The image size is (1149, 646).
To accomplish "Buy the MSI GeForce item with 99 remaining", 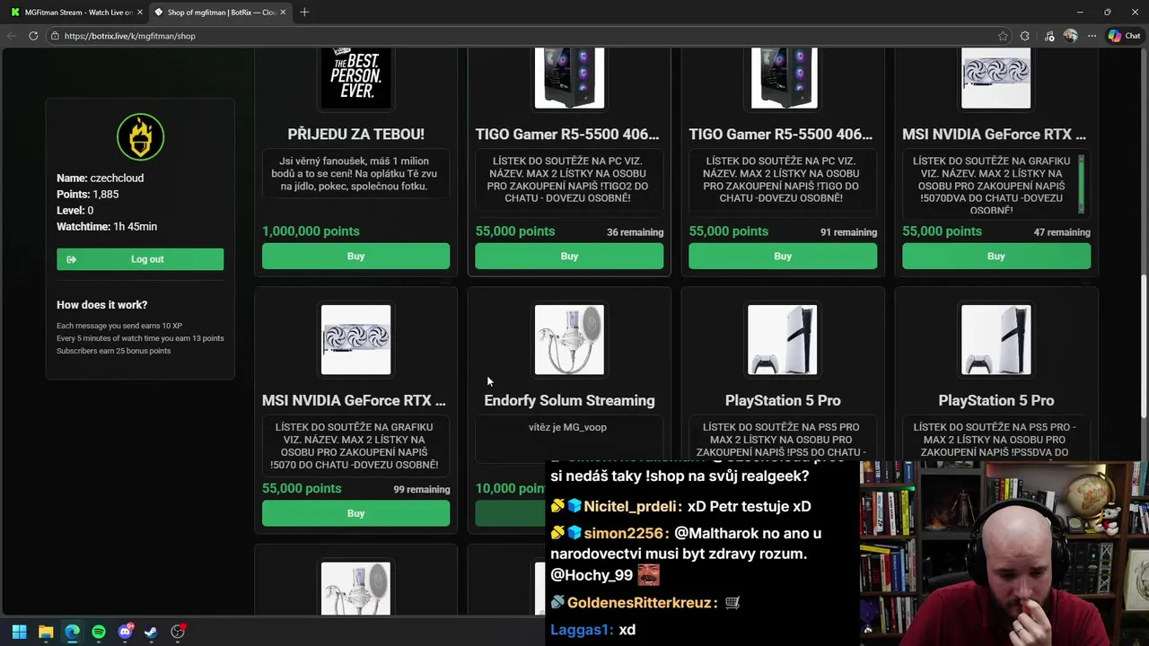I will click(355, 513).
